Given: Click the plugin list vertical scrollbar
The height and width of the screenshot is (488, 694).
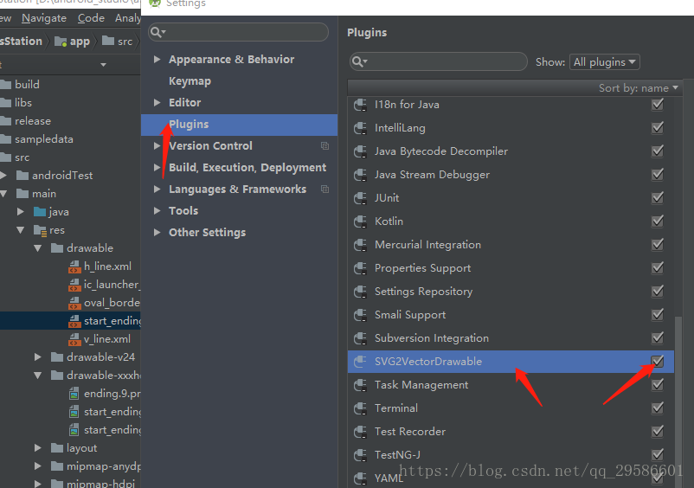Looking at the screenshot, I should pyautogui.click(x=678, y=401).
